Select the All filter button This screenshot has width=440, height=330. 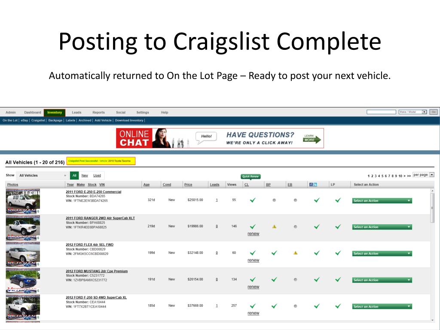(x=74, y=175)
